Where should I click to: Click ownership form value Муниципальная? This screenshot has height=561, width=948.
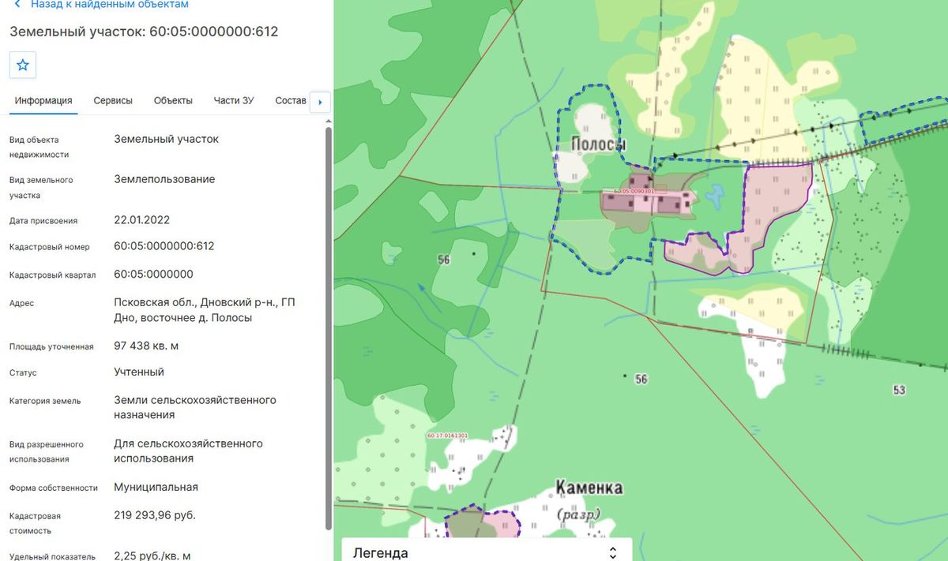coord(156,487)
